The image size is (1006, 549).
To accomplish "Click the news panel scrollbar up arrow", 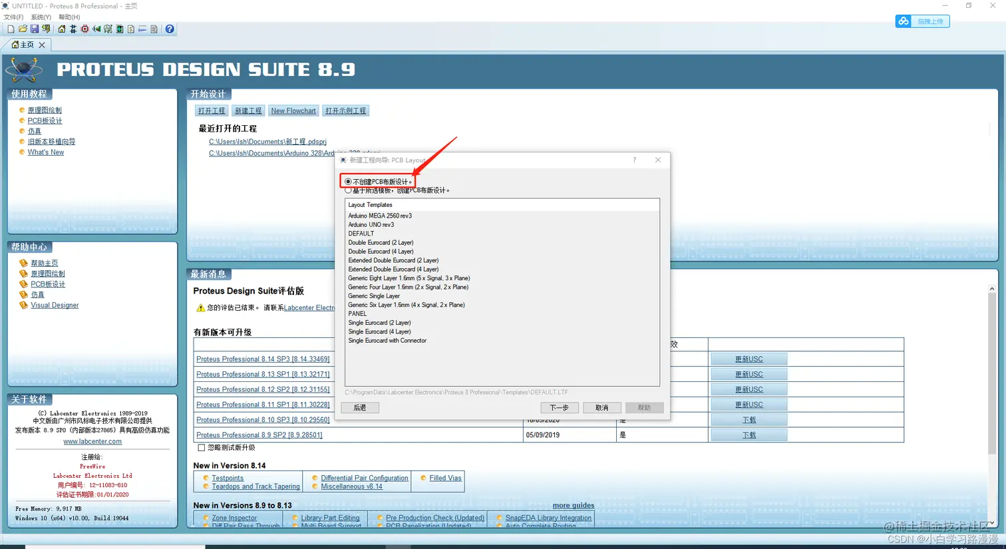I will [x=991, y=289].
